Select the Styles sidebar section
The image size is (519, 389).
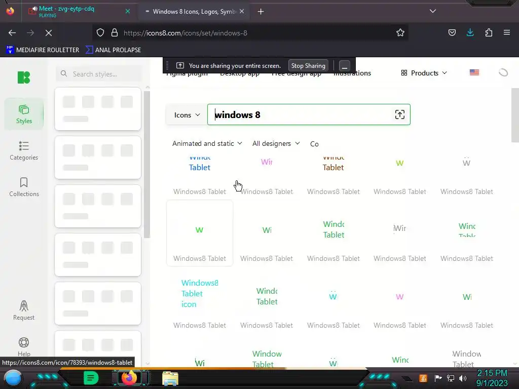(24, 114)
